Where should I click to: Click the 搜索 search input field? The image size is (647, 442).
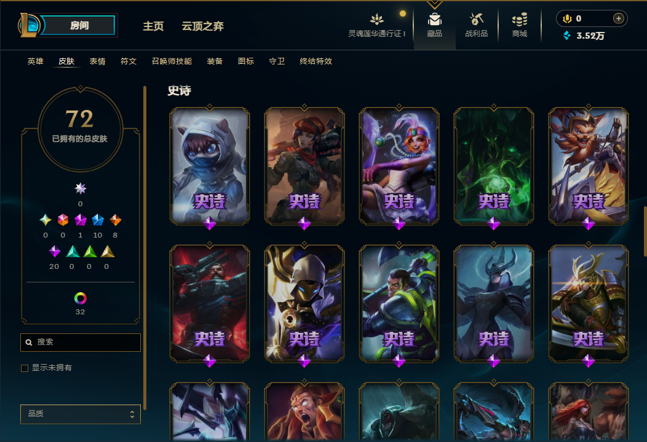click(81, 343)
